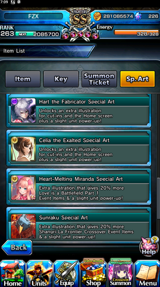Open the Menu book icon
Screen dimensions: 160x287
pyautogui.click(x=147, y=273)
